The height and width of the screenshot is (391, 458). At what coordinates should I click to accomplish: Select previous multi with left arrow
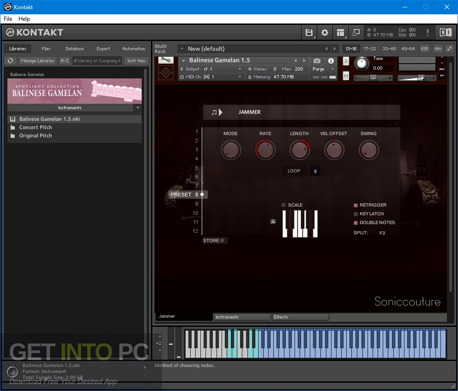(326, 49)
